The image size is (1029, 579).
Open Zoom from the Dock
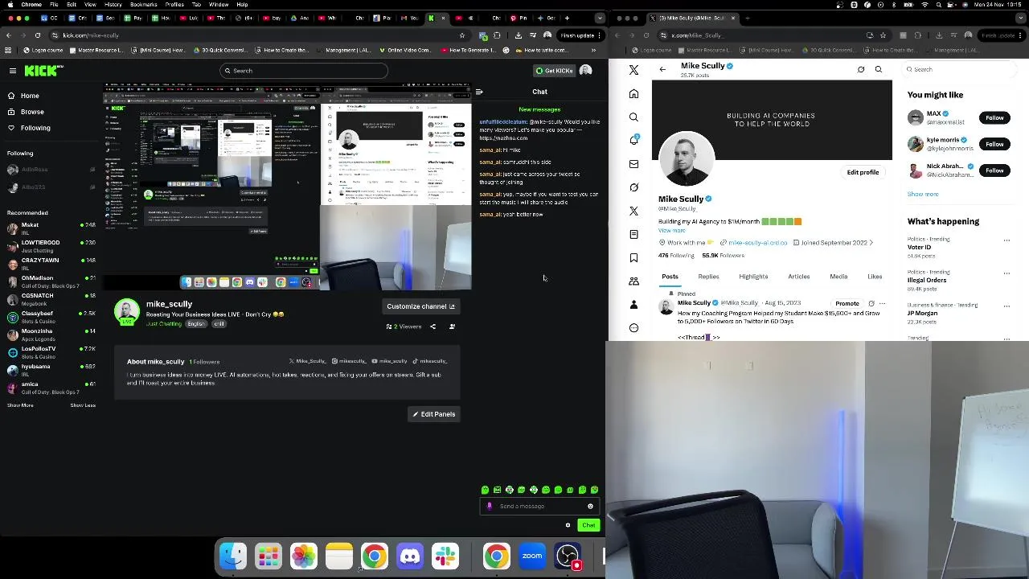tap(532, 556)
